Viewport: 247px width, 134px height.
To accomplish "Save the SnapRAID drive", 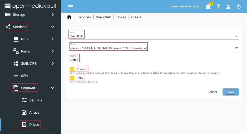I will [x=230, y=92].
